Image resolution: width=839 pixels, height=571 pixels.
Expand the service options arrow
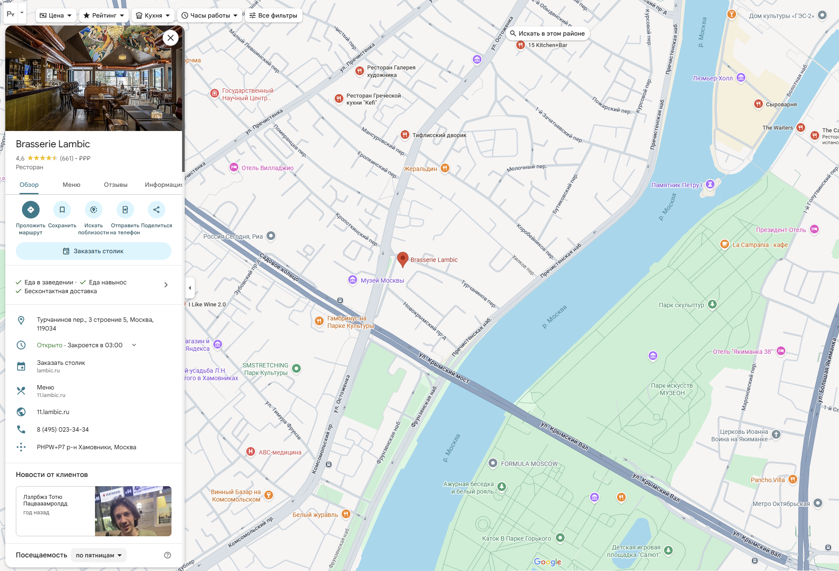pyautogui.click(x=166, y=285)
